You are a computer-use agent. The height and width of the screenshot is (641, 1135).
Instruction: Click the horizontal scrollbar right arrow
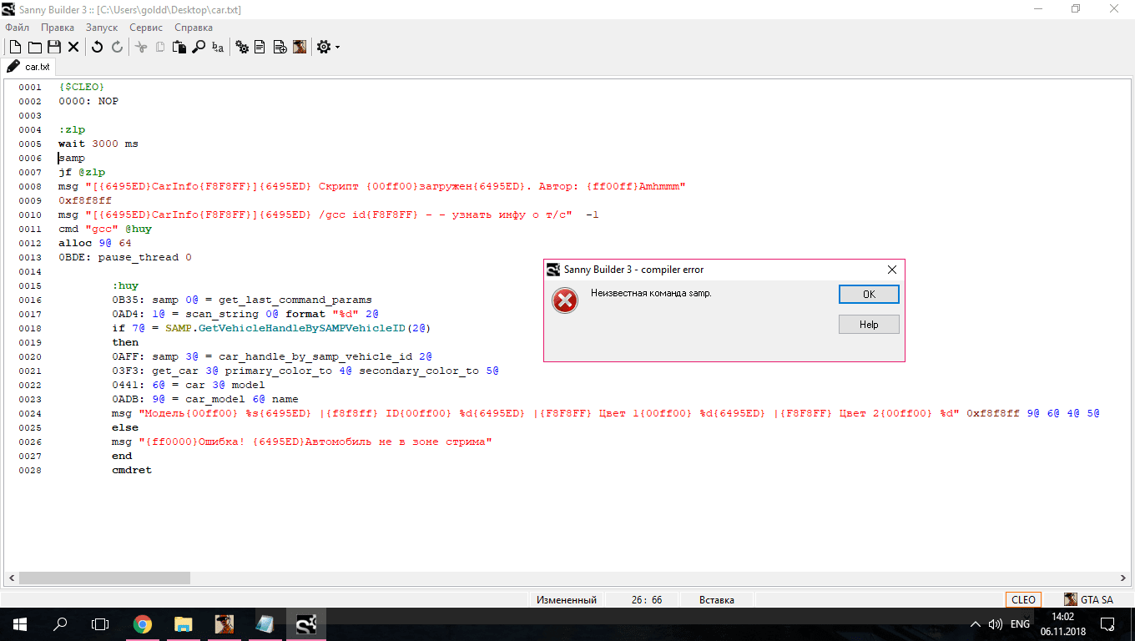point(1122,578)
